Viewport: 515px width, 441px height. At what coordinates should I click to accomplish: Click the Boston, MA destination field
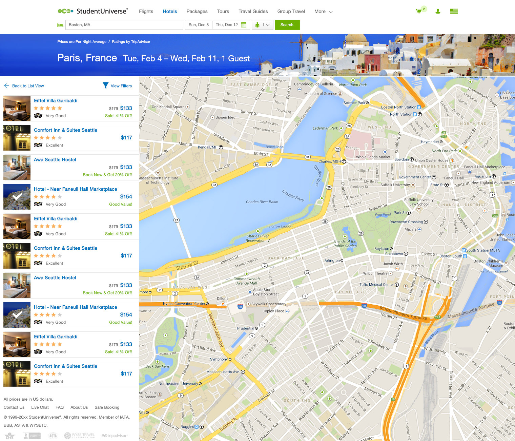124,25
